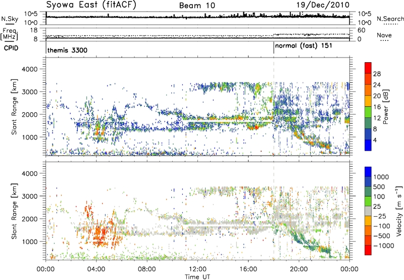The width and height of the screenshot is (404, 280).
Task: Select the red top segment of Power colorbar
Action: (x=368, y=68)
